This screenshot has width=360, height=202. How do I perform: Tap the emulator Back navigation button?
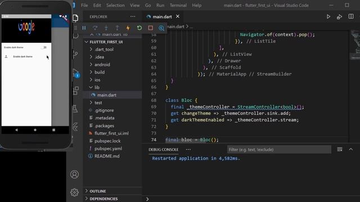click(16, 130)
